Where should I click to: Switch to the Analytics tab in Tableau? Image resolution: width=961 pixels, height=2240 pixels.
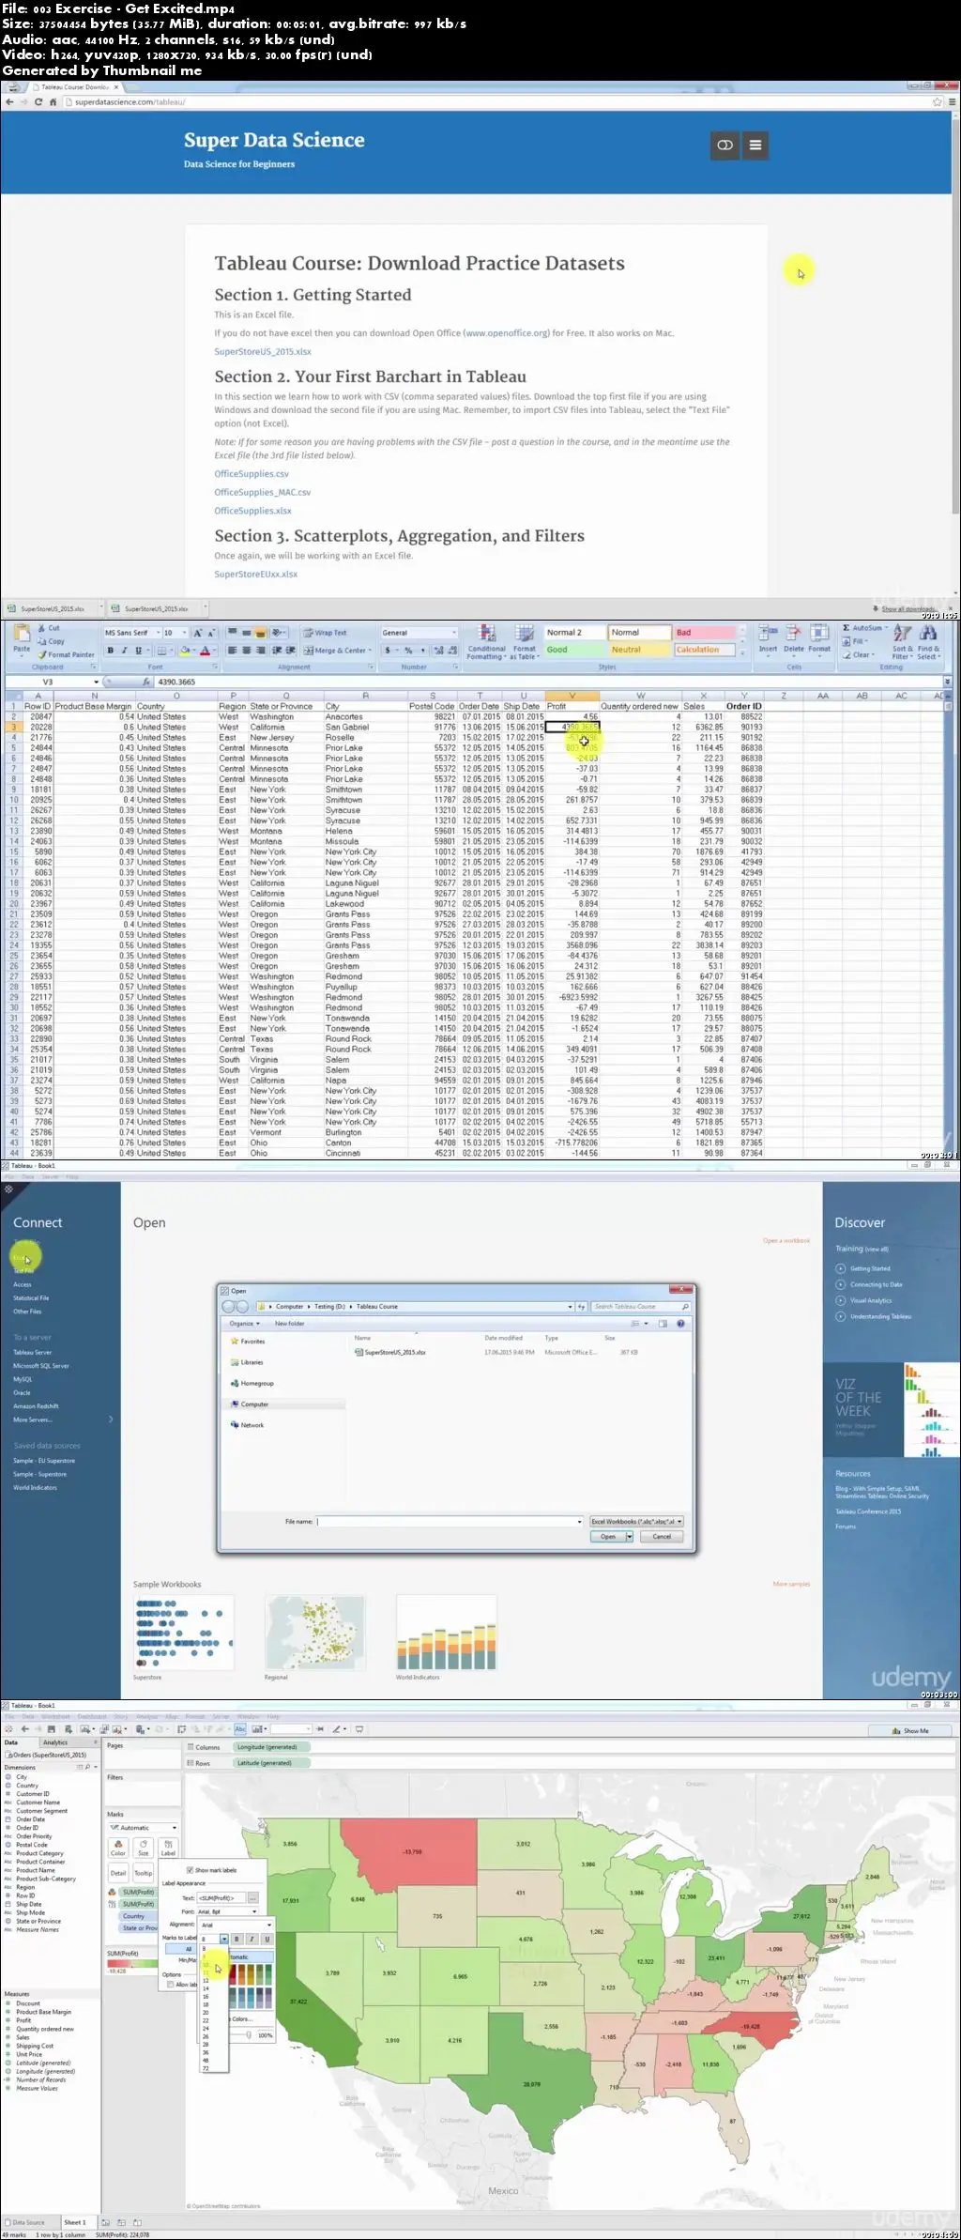tap(55, 1742)
